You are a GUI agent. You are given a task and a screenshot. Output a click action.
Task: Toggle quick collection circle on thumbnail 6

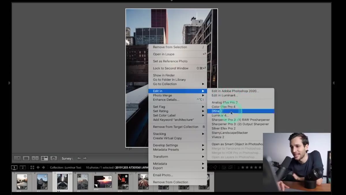point(127,176)
